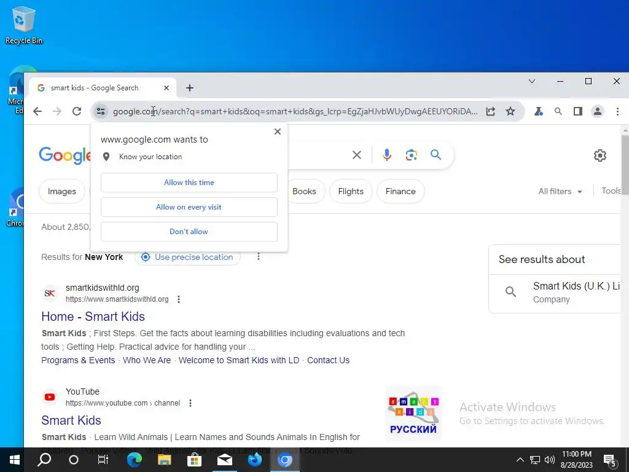Select the Images filter chip
The height and width of the screenshot is (472, 629).
(x=62, y=192)
